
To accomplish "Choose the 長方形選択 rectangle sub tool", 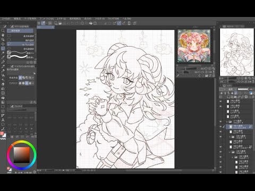I will [x=21, y=36].
